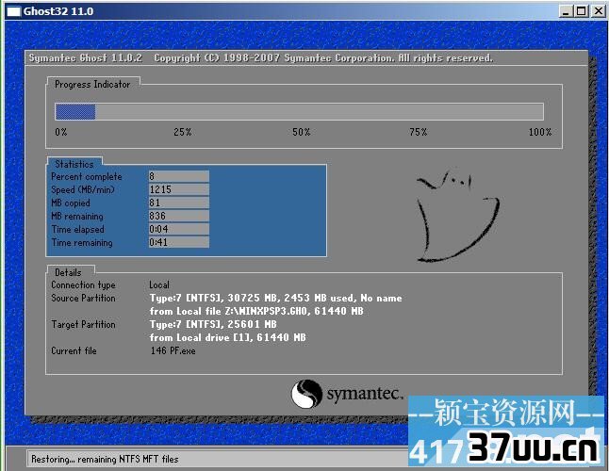Click the 'Percent complete' label
Screen dimensions: 609x471
(x=87, y=176)
